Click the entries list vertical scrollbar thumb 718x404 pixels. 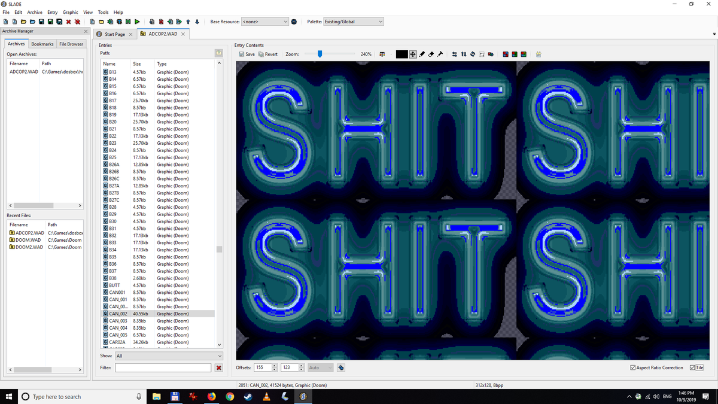coord(219,250)
